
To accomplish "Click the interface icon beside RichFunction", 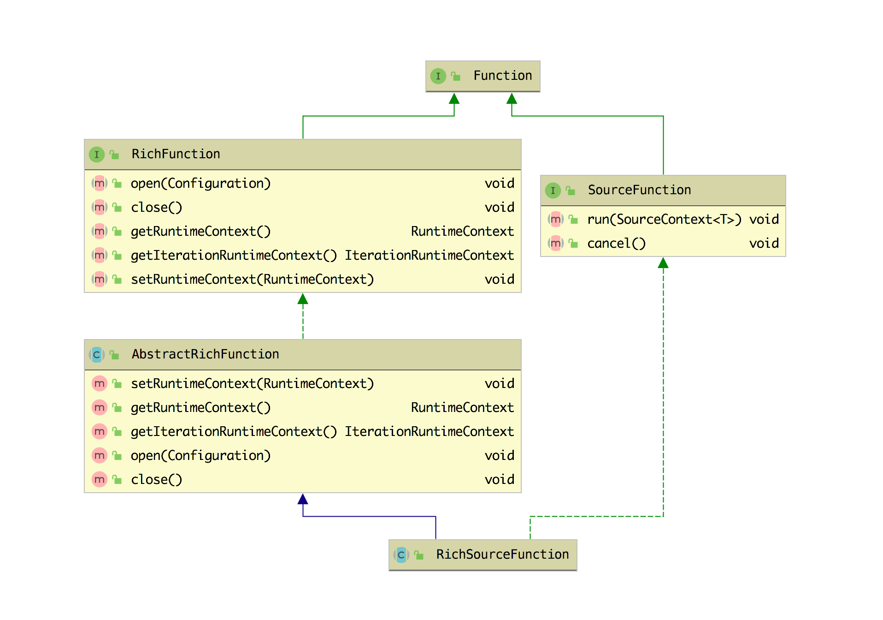I will [97, 155].
